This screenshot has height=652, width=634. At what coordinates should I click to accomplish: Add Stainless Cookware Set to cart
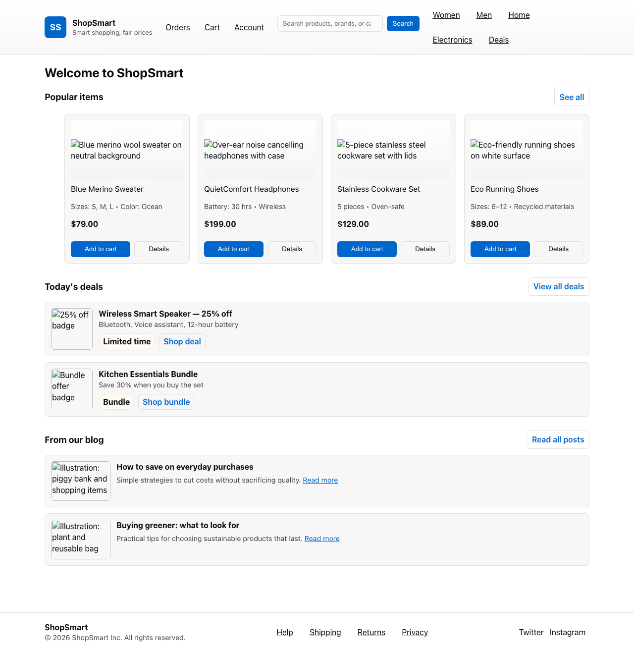[367, 249]
